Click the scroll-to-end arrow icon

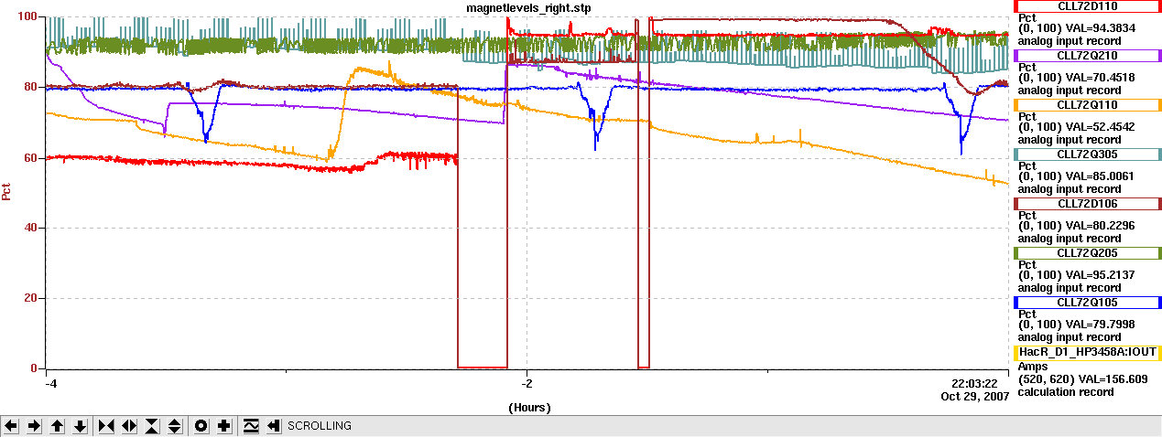tap(274, 426)
